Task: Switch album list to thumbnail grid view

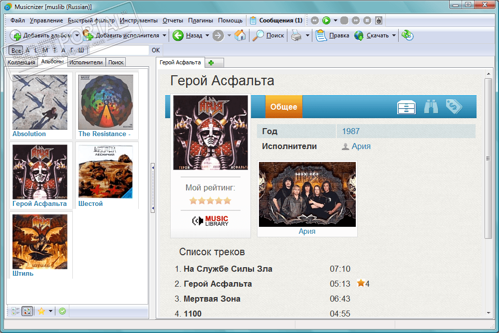Action: coord(27,311)
